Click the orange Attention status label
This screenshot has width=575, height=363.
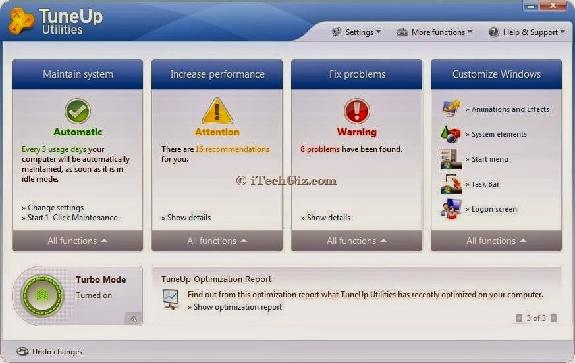pyautogui.click(x=217, y=132)
